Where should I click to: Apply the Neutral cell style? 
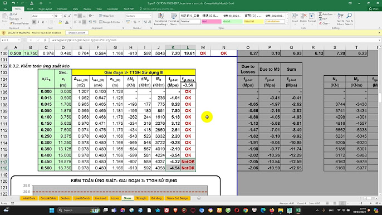click(x=253, y=22)
